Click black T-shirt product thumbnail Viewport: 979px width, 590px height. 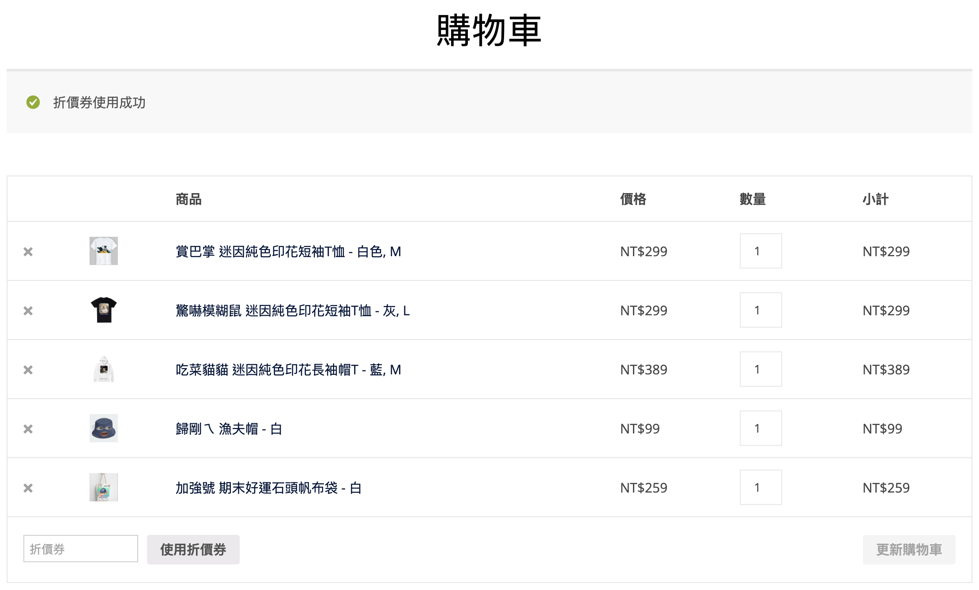[104, 310]
